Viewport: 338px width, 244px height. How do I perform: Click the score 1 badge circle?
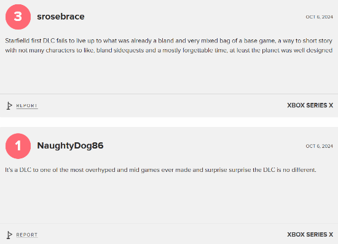pos(18,146)
